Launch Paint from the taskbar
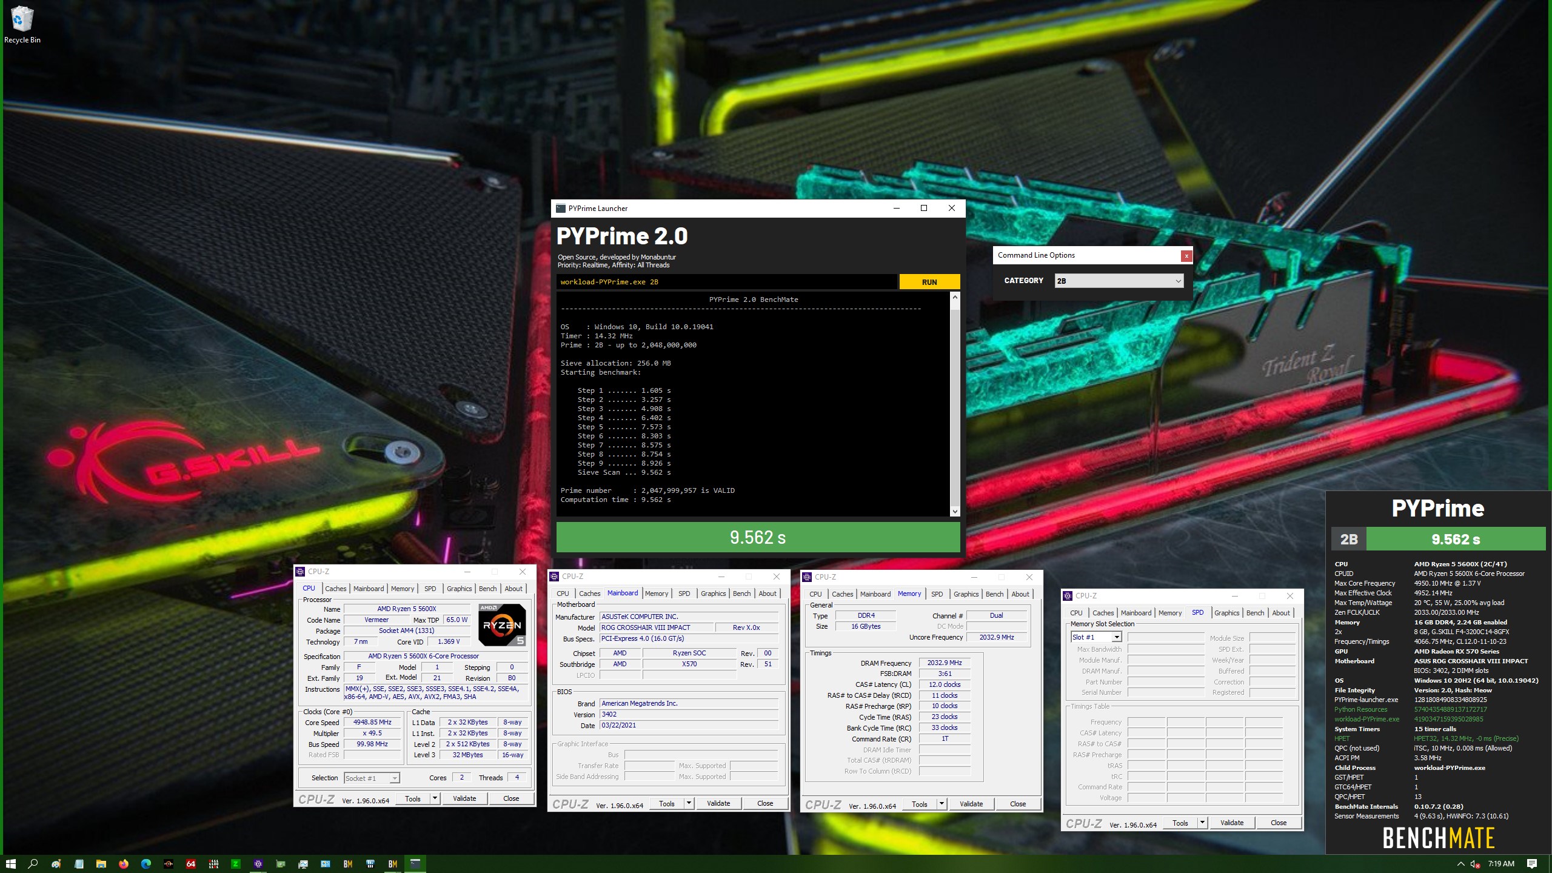 56,864
